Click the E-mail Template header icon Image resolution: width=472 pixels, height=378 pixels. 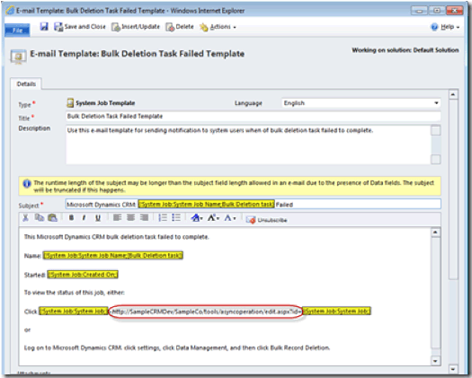18,57
